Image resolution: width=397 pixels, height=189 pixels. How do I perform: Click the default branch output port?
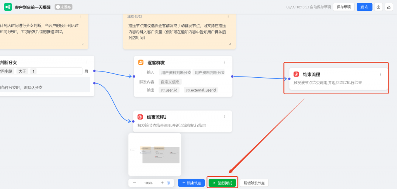click(94, 83)
